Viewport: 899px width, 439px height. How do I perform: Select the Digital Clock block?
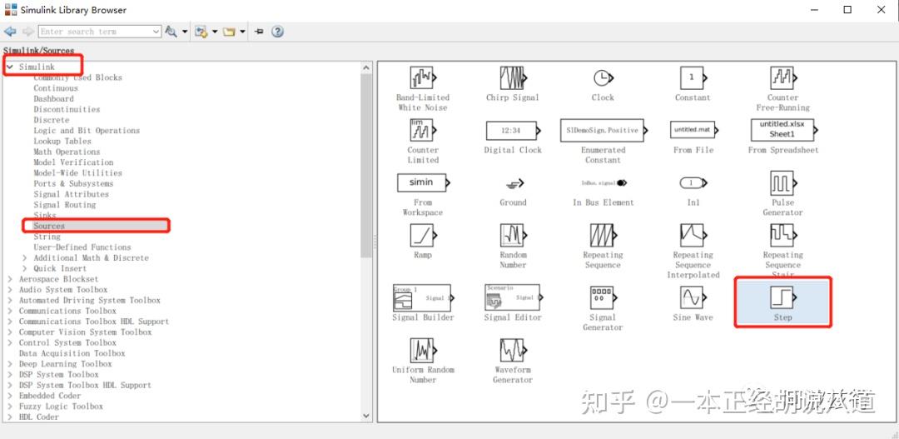(x=513, y=130)
